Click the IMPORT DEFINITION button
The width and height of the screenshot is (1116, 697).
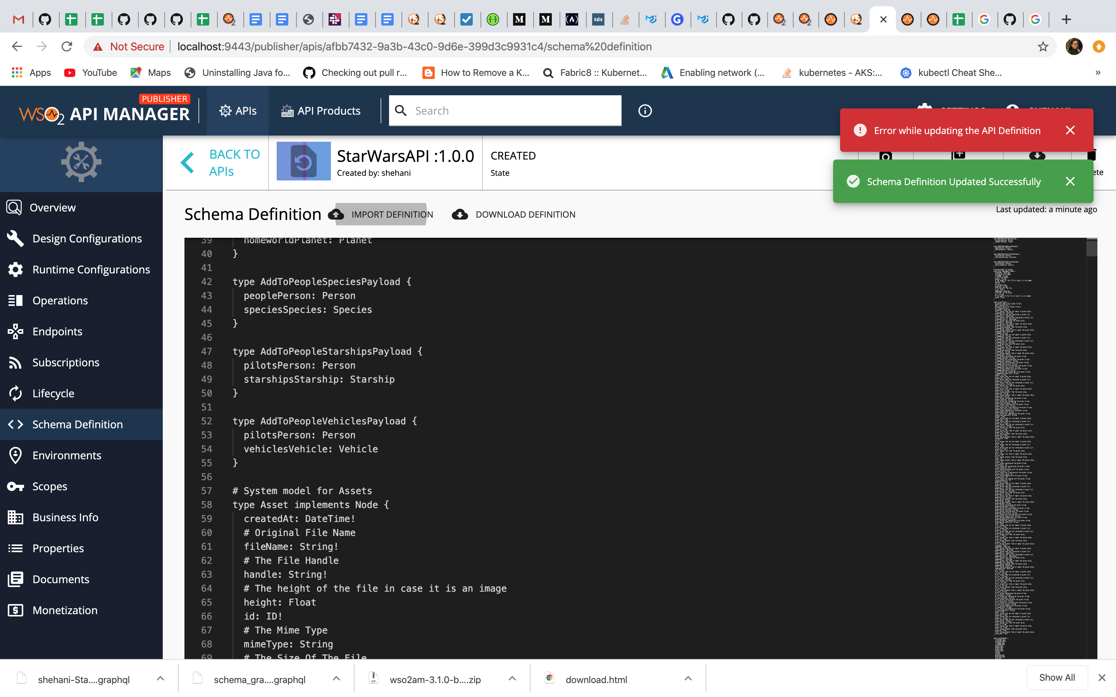click(x=381, y=215)
